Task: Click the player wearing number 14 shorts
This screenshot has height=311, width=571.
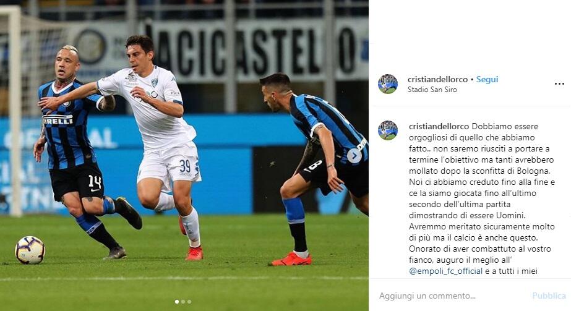Action: click(80, 153)
